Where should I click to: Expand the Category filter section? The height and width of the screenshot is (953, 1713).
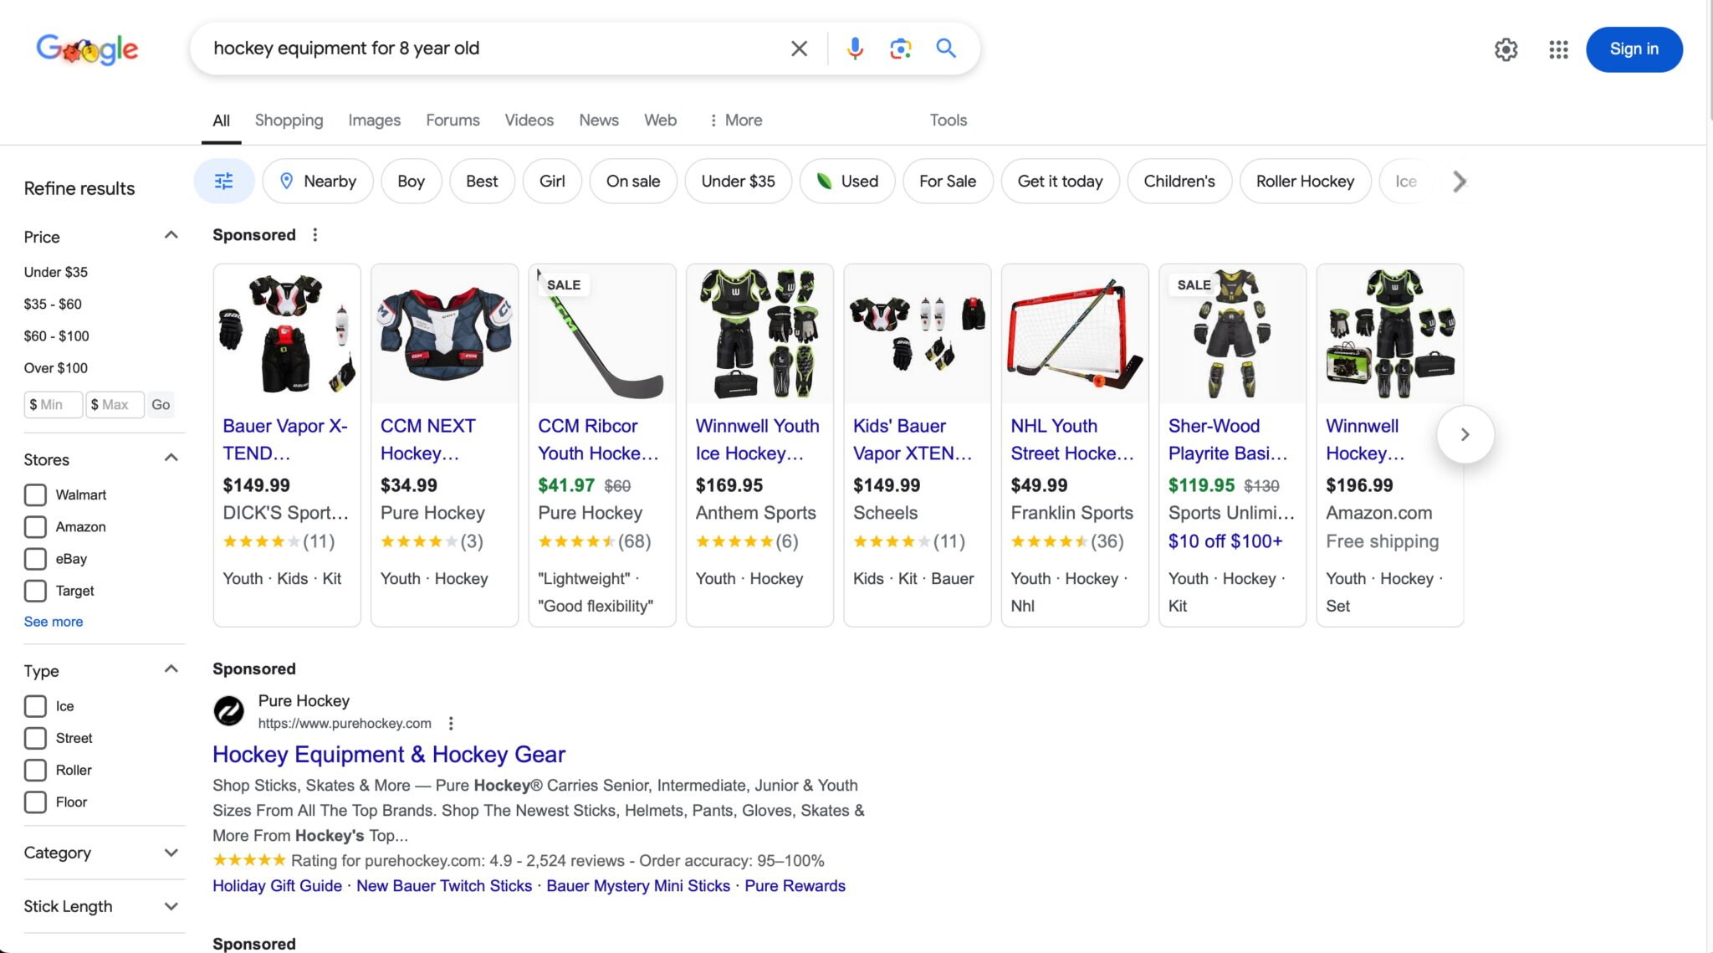(171, 853)
